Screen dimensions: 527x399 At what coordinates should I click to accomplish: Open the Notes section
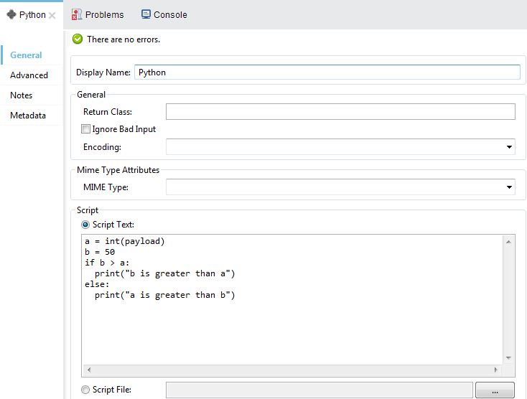(21, 95)
